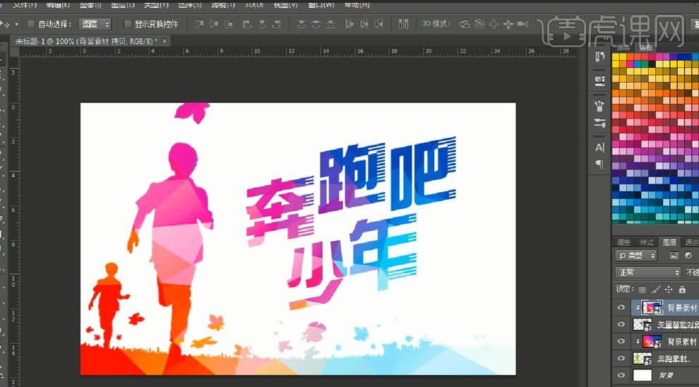
Task: Open the History panel icon
Action: [600, 57]
